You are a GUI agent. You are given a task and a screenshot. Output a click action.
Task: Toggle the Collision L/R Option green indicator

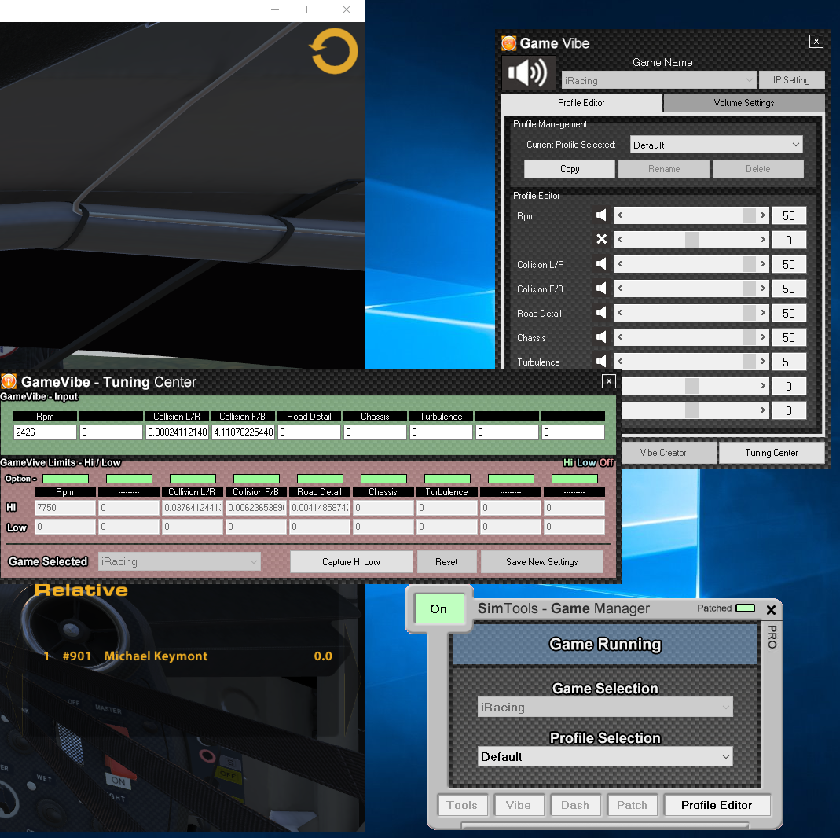click(193, 479)
